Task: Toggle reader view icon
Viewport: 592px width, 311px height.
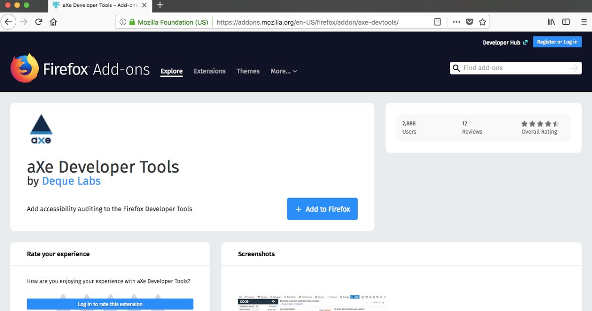Action: pos(438,22)
